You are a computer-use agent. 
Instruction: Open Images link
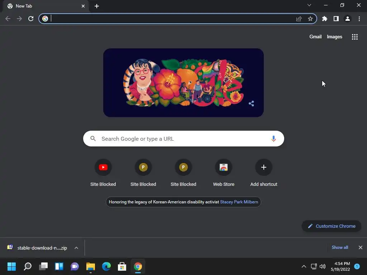(x=334, y=37)
